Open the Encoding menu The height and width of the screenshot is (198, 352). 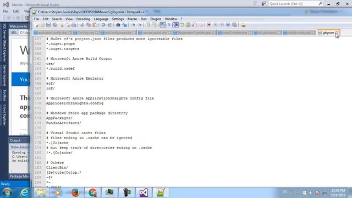83,19
